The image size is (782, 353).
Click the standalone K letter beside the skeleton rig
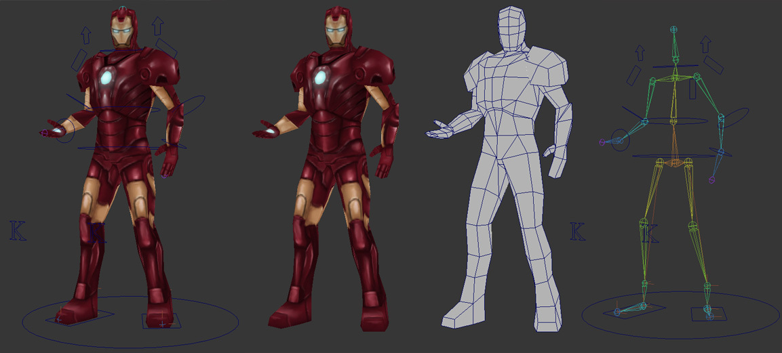[578, 232]
